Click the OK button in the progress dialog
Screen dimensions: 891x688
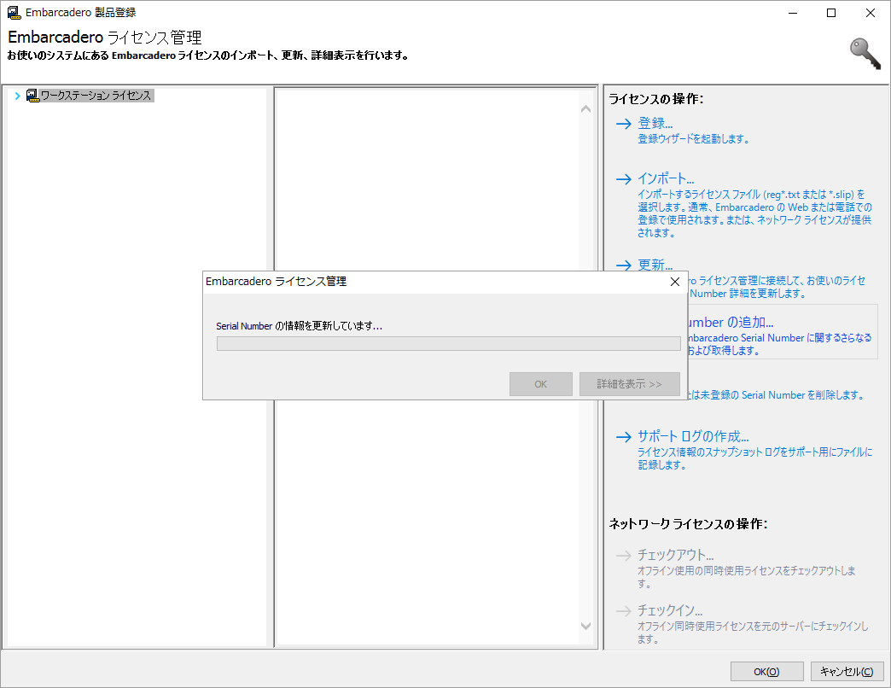coord(541,384)
